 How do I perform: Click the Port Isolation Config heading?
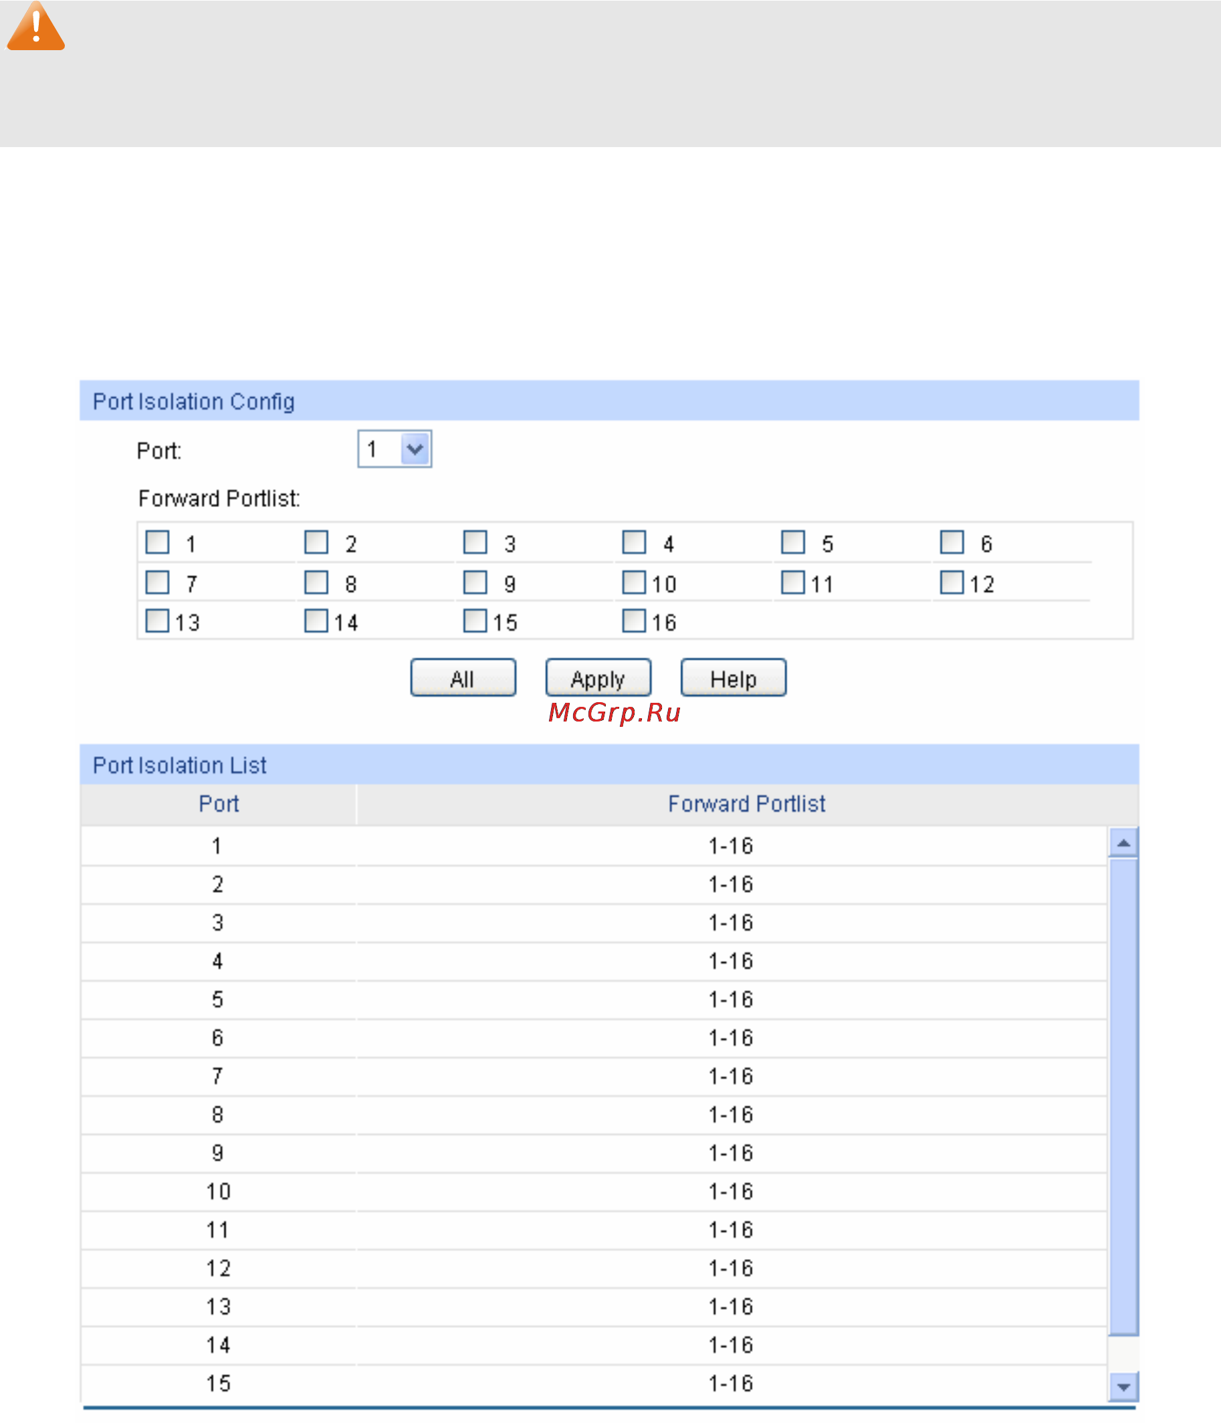[x=194, y=402]
